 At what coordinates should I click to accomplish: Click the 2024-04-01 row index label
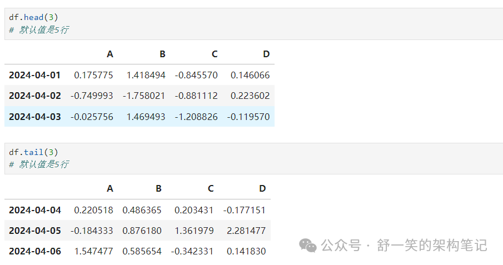[35, 75]
